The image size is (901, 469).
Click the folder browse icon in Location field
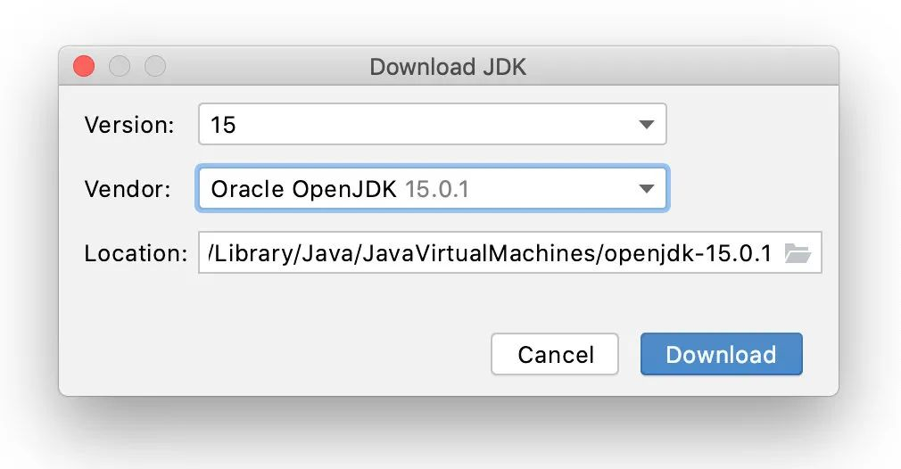797,253
